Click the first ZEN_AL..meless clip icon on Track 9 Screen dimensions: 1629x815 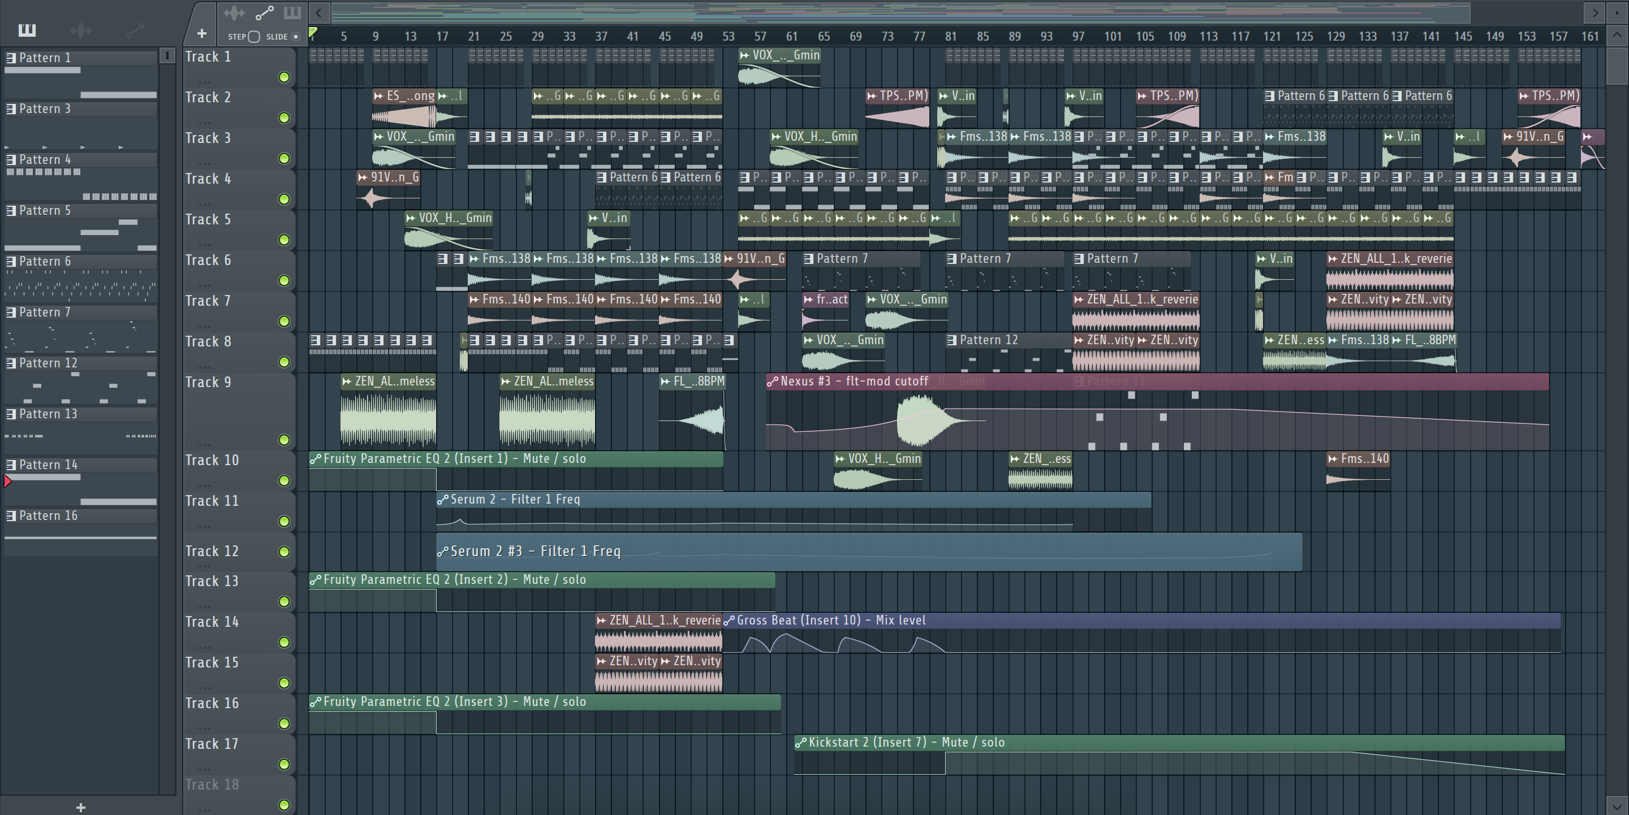pyautogui.click(x=347, y=382)
